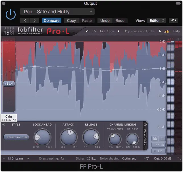
Task: Click the Paste button
Action: [x=87, y=21]
